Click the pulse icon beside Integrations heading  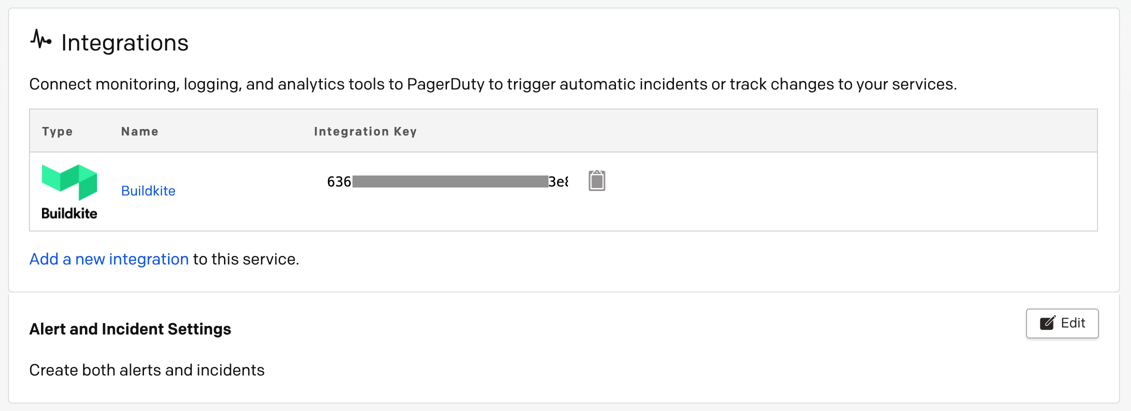pyautogui.click(x=41, y=39)
